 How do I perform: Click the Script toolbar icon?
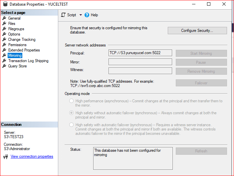63,15
